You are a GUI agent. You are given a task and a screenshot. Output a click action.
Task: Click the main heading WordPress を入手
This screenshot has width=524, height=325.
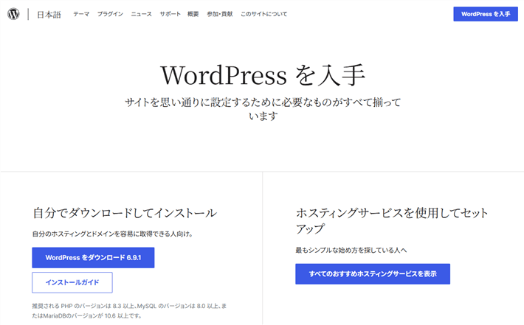[x=263, y=75]
